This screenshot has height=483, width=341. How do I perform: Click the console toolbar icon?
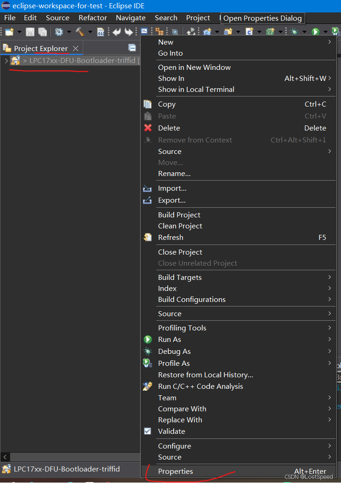[144, 31]
